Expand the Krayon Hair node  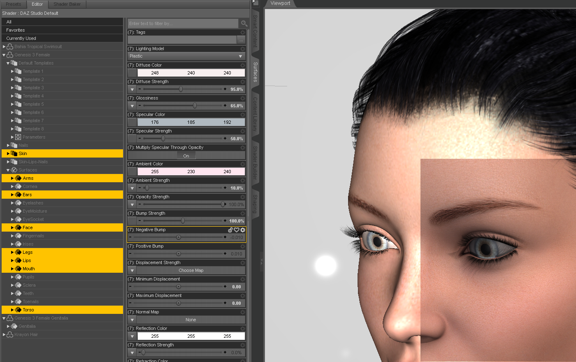click(x=4, y=334)
